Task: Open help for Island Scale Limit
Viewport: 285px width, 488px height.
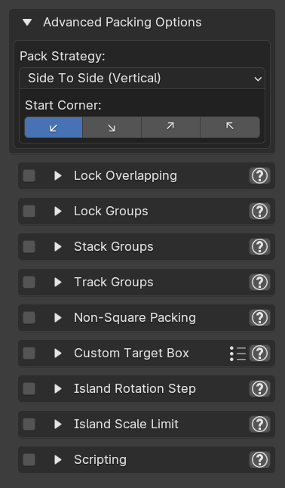Action: point(259,425)
